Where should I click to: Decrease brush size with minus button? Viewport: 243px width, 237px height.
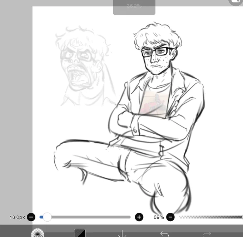click(31, 217)
